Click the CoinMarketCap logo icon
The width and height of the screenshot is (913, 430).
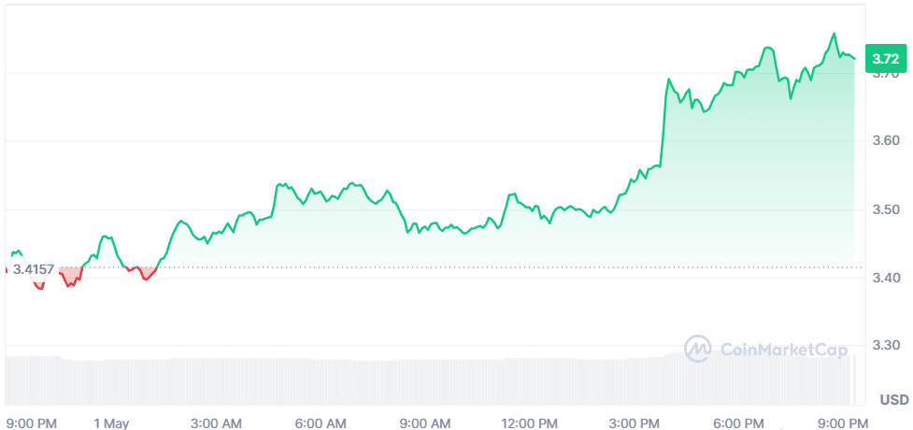(x=699, y=349)
